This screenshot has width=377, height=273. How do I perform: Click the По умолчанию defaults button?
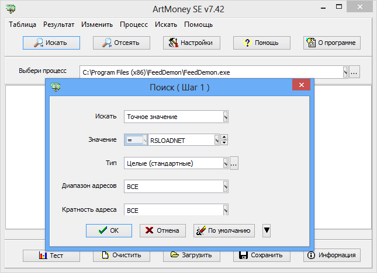tap(224, 230)
